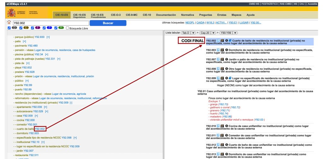Image resolution: width=323 pixels, height=159 pixels.
Task: Collapse the residencia (no institucional) [-] entry
Action: click(71, 103)
